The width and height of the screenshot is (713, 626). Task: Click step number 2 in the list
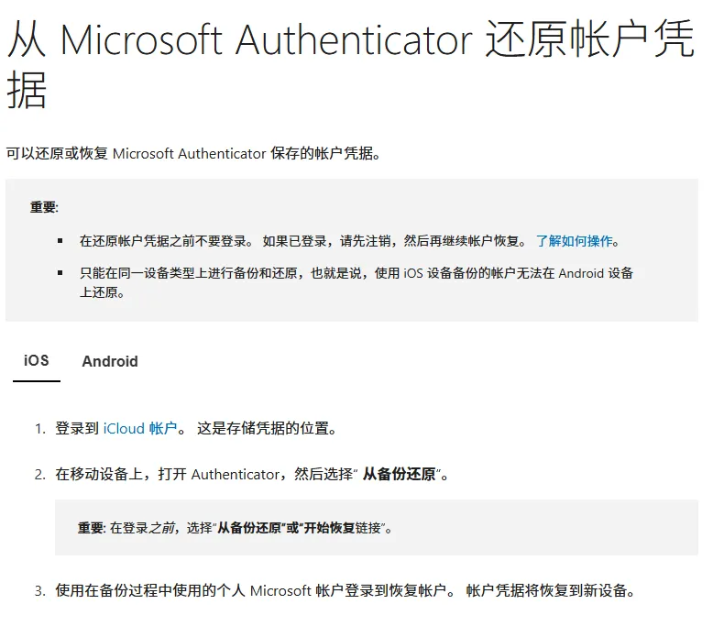coord(39,474)
